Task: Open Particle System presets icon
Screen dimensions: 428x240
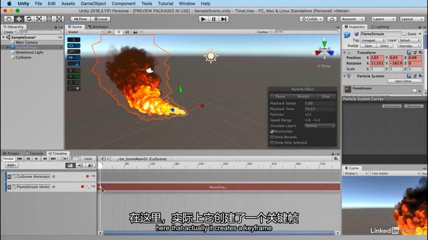Action: 415,76
